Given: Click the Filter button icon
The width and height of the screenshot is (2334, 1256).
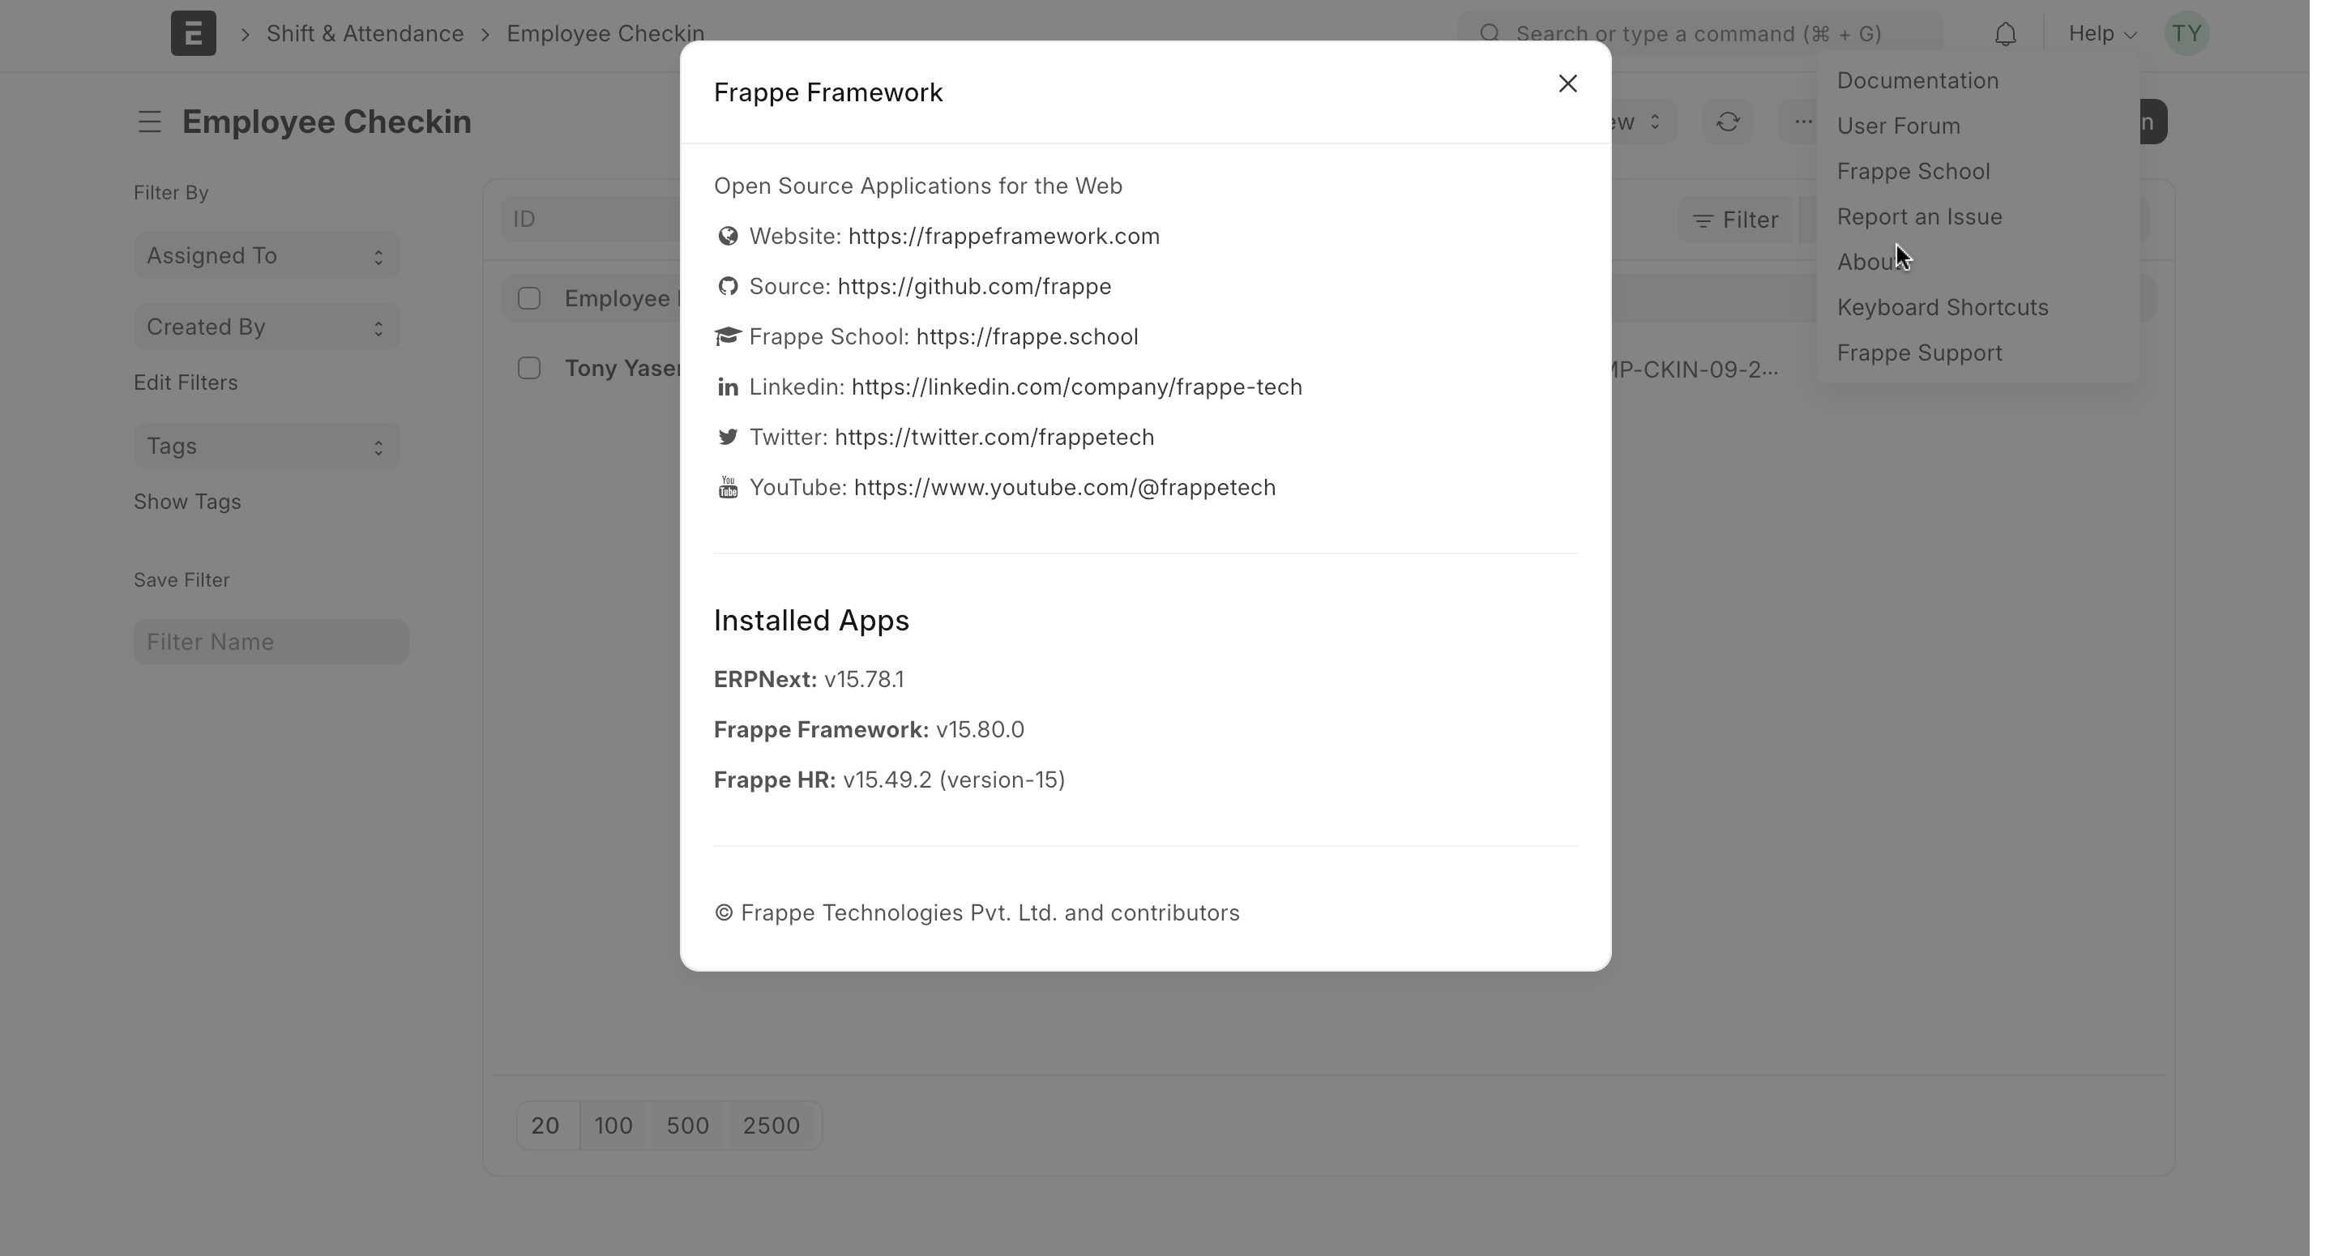Looking at the screenshot, I should tap(1703, 220).
